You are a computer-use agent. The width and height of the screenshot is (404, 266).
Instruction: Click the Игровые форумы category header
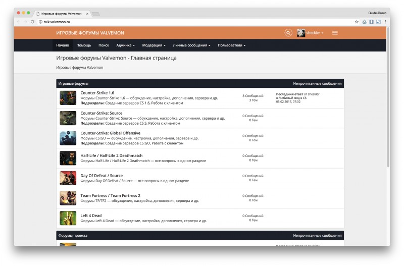pos(73,83)
